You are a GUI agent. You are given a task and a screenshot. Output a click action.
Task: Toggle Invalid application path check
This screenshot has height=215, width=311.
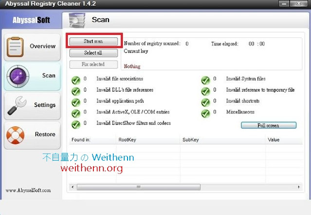click(75, 103)
